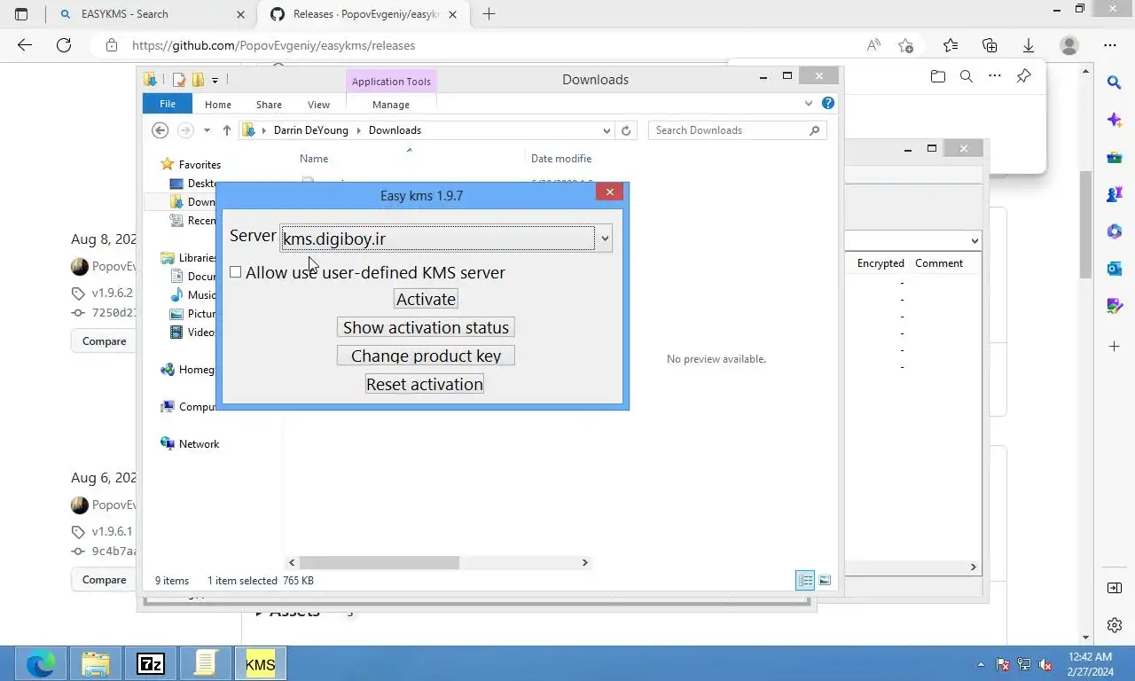Select Favorites in the navigation pane
The height and width of the screenshot is (681, 1135).
(x=200, y=165)
